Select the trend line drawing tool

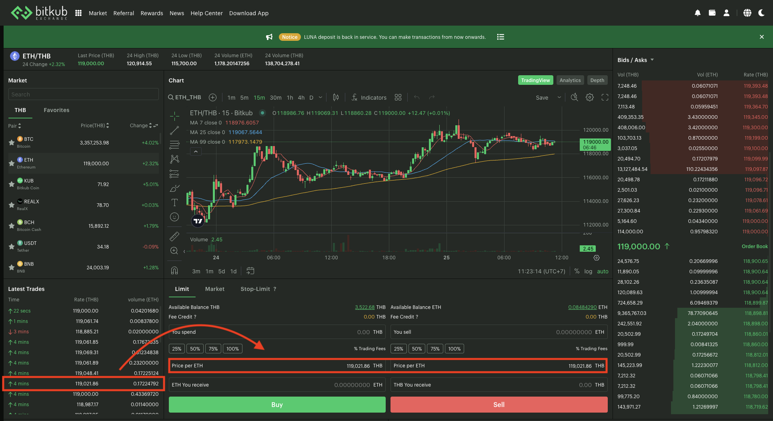point(174,130)
